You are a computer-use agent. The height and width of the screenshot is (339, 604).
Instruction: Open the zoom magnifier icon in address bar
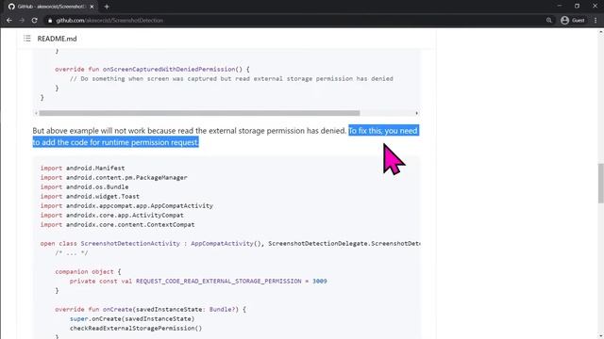click(549, 21)
